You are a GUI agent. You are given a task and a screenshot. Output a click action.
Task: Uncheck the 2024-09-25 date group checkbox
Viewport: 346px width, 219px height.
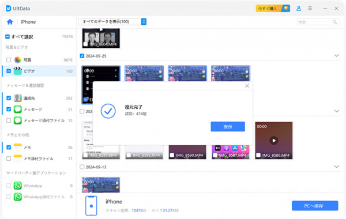(82, 56)
